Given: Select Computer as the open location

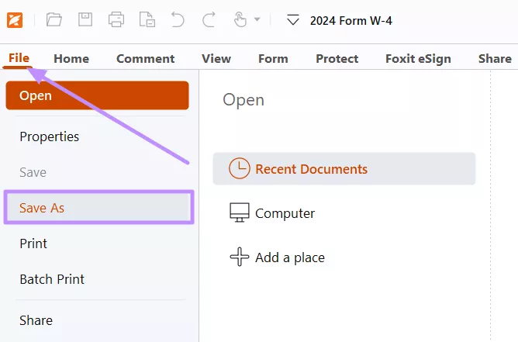Looking at the screenshot, I should point(285,213).
